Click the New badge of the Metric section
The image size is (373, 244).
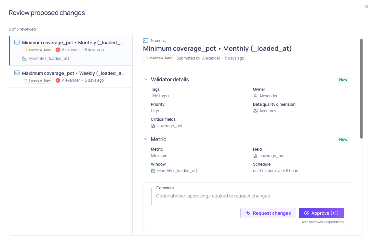coord(343,140)
